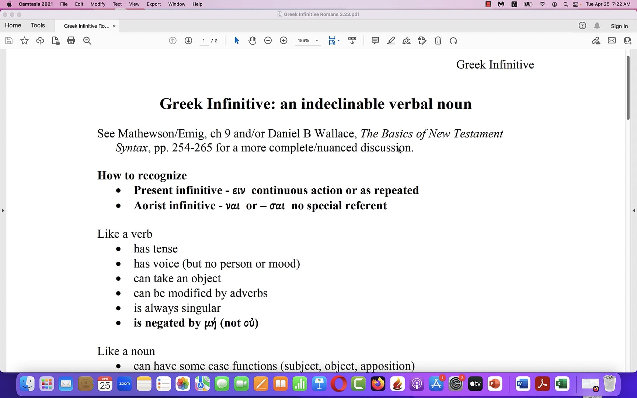Zoom out using the minus icon

coord(268,41)
